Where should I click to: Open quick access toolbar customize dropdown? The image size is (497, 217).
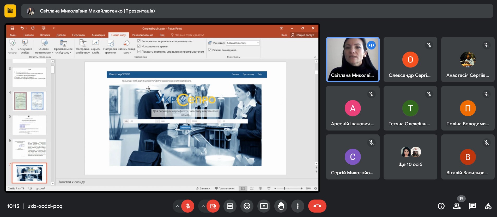pos(54,28)
